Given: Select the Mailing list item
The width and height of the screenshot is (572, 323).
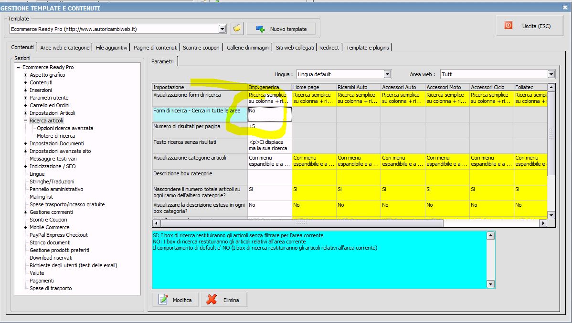Looking at the screenshot, I should click(41, 197).
